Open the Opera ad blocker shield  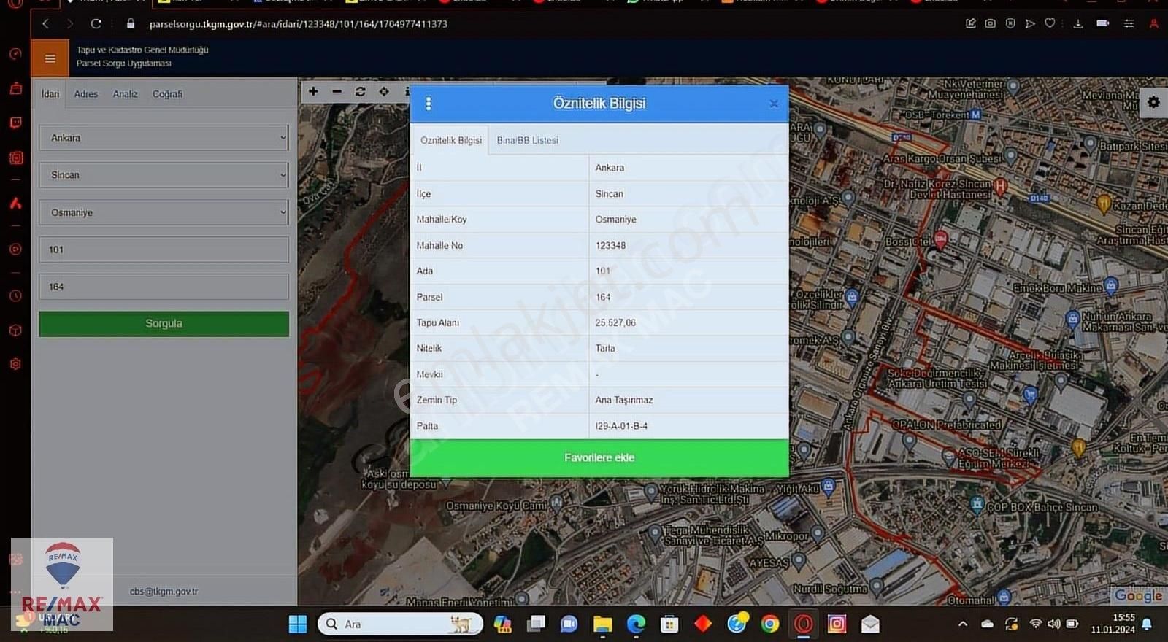[x=1010, y=23]
